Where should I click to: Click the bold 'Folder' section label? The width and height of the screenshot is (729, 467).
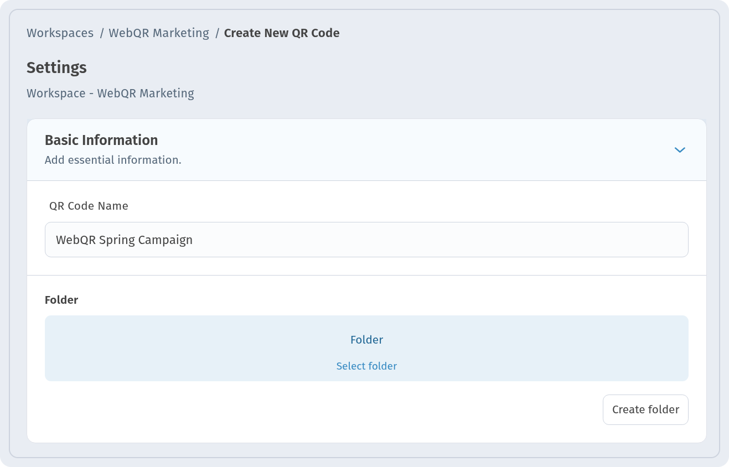[61, 300]
